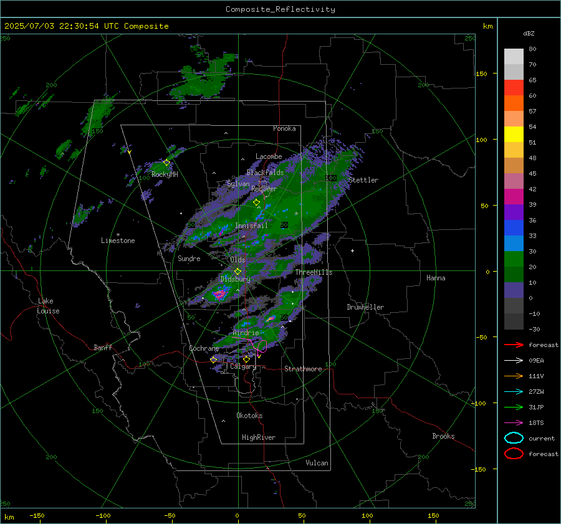Select the orange 57-60 dBZ swatch

(514, 103)
